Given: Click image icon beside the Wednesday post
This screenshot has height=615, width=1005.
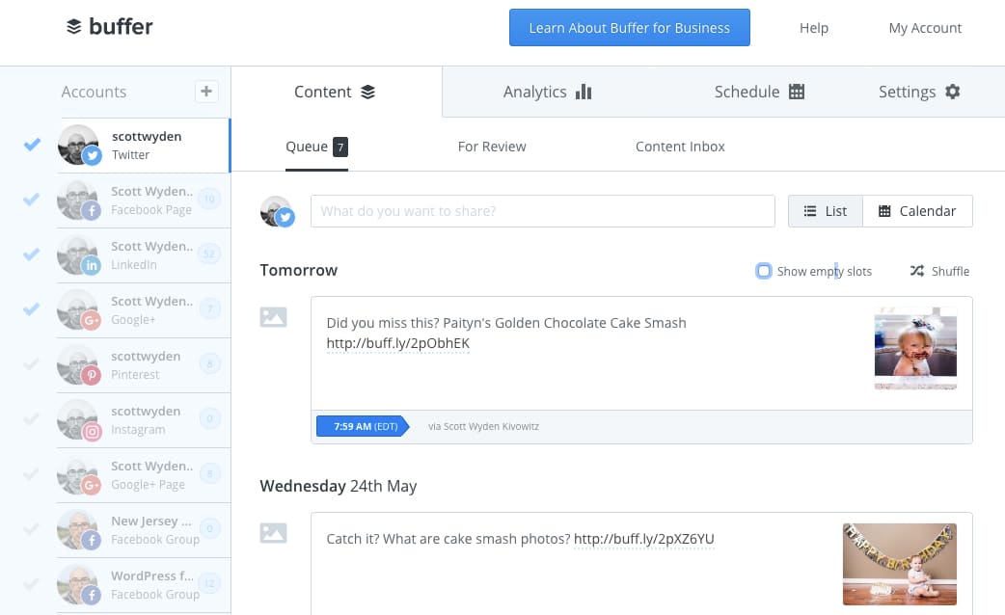Looking at the screenshot, I should coord(273,533).
